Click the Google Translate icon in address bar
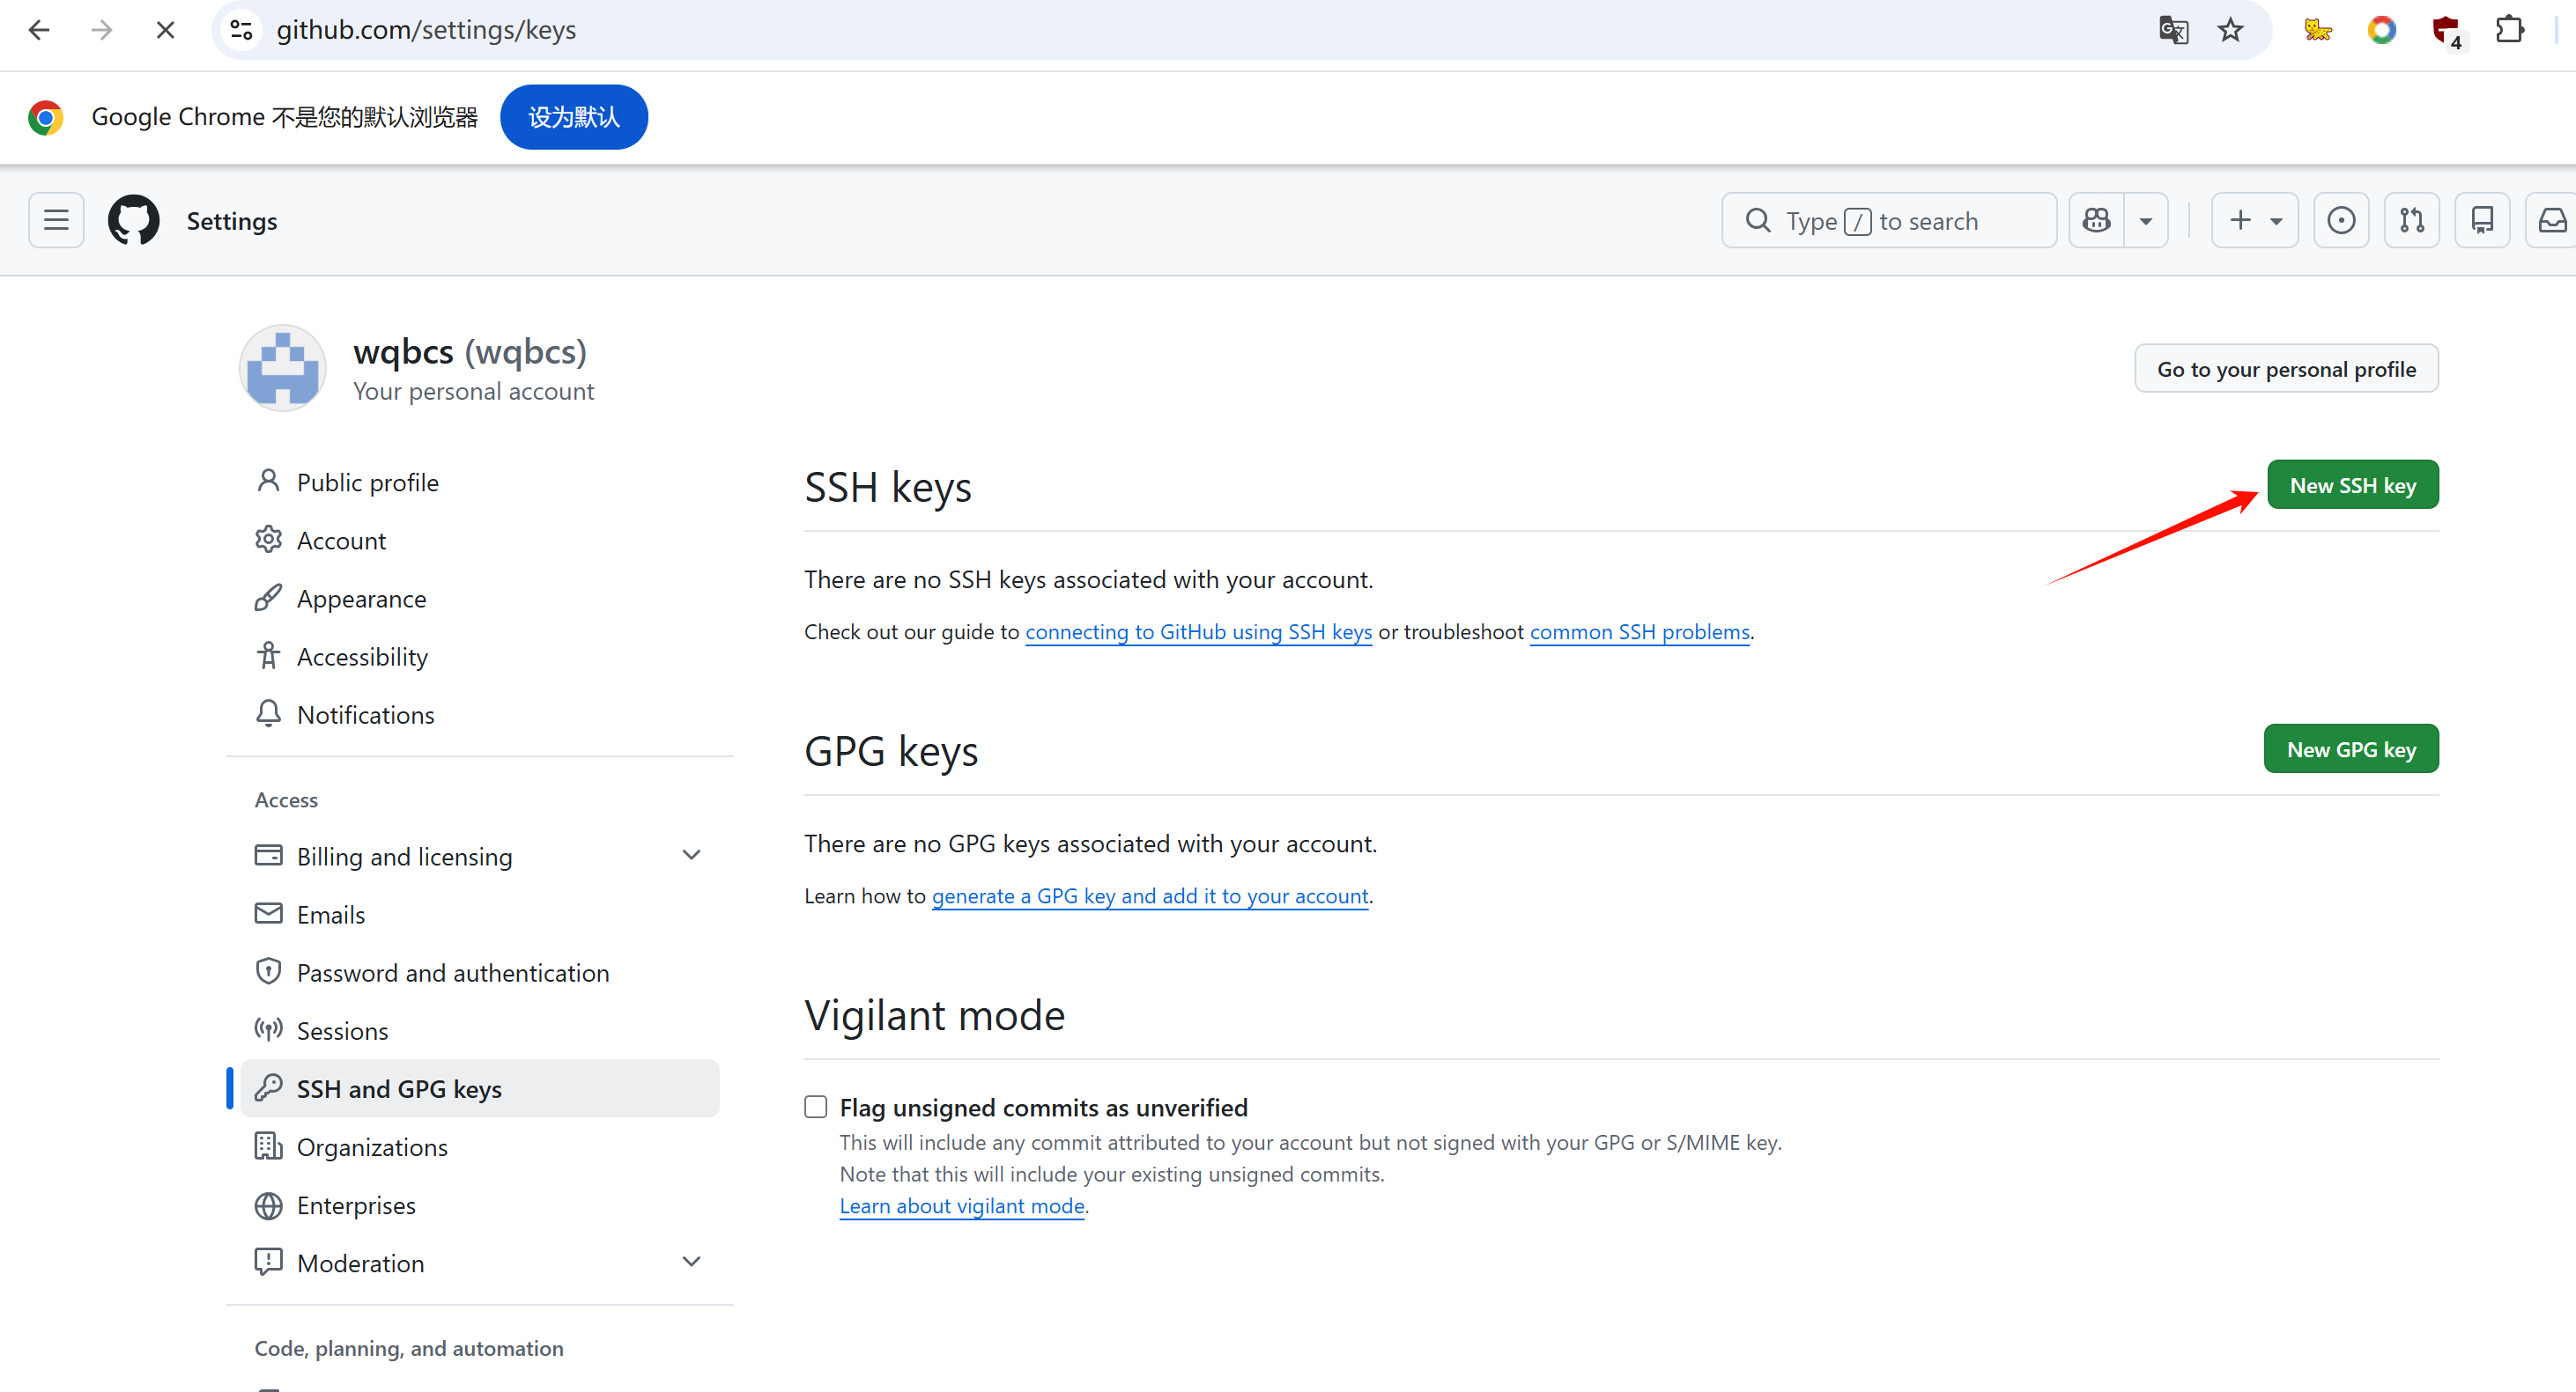 (x=2173, y=30)
